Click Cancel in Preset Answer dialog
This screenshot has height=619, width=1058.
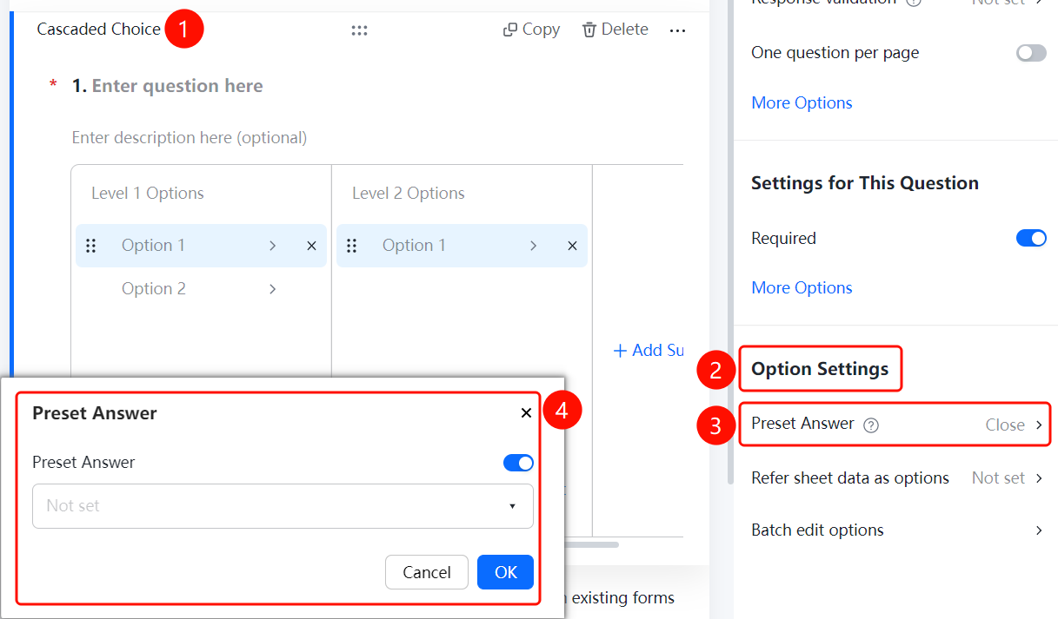[427, 572]
